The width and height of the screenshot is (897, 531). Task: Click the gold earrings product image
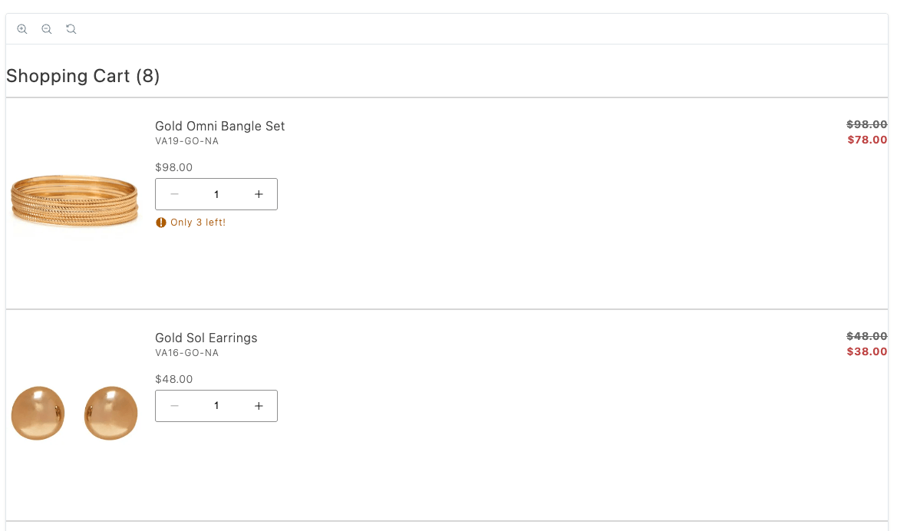point(74,413)
